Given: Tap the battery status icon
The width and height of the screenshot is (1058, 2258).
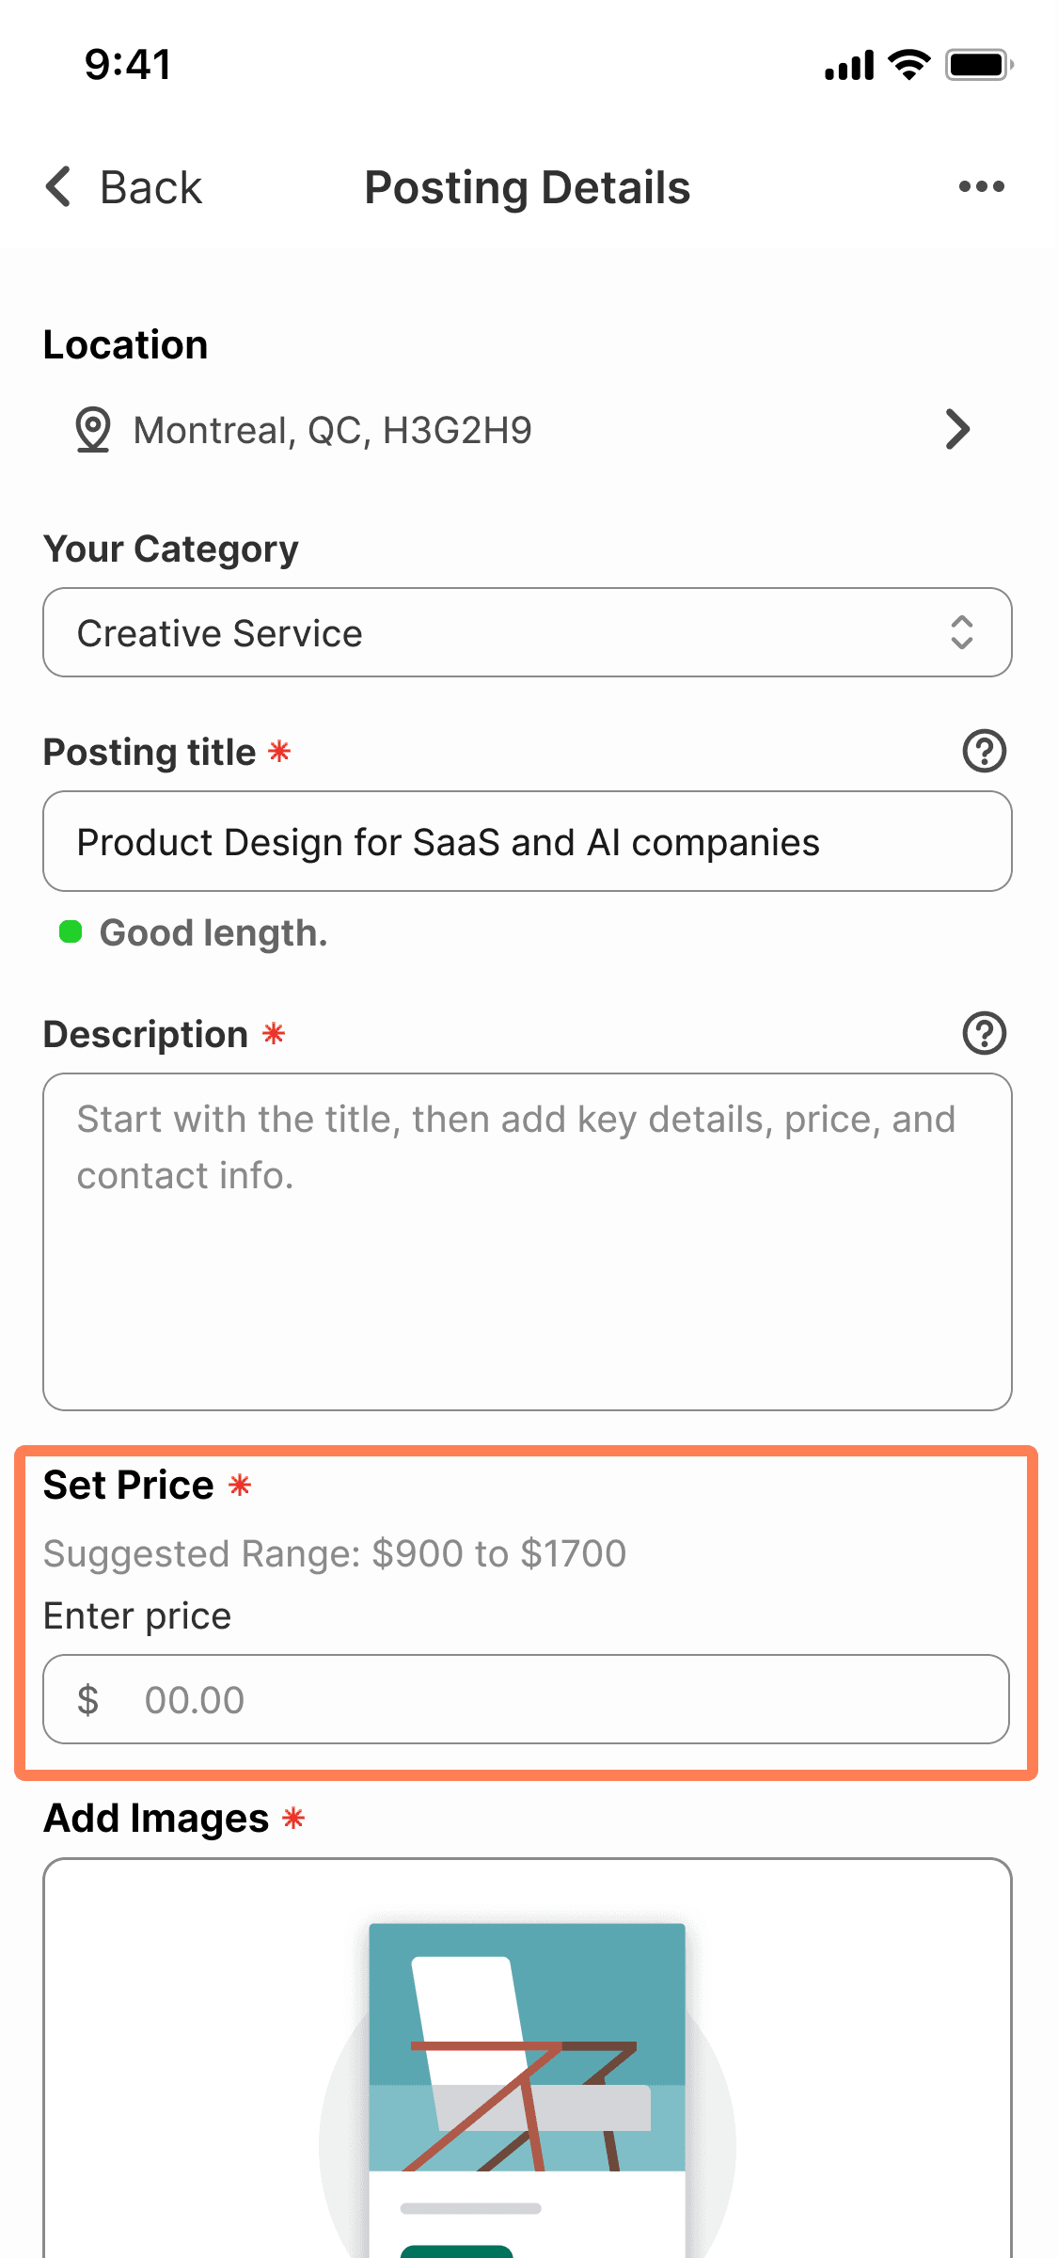Looking at the screenshot, I should point(978,65).
